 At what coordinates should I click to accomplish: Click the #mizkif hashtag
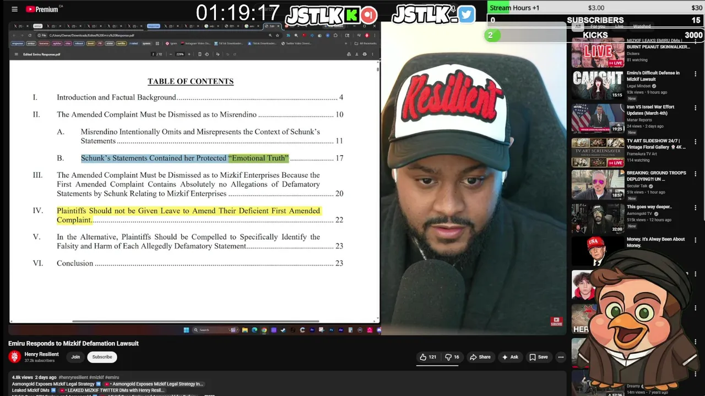click(x=97, y=377)
